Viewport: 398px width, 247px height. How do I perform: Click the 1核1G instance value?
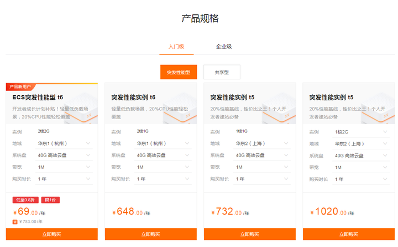[242, 131]
